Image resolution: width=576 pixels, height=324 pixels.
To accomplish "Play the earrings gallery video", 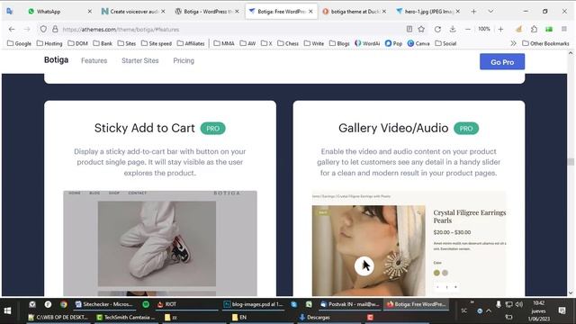I will click(364, 265).
